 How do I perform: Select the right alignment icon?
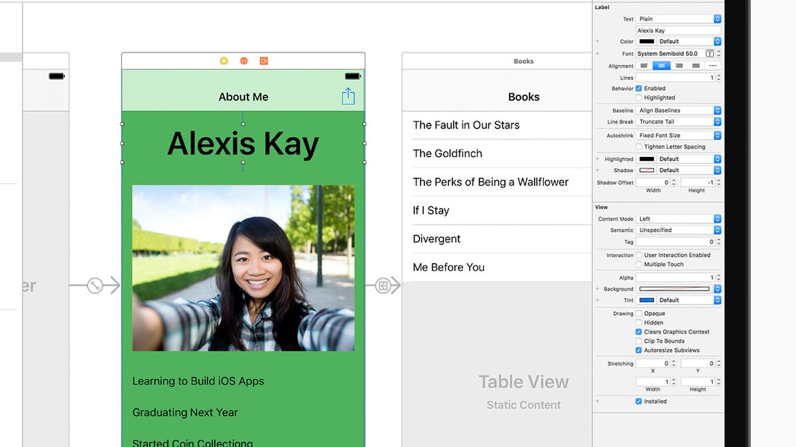pyautogui.click(x=679, y=66)
